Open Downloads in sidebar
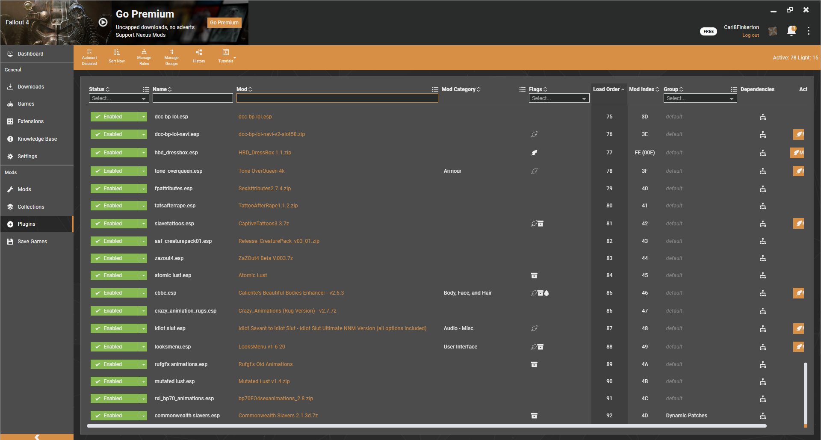Screen dimensions: 821x440 [x=37, y=87]
